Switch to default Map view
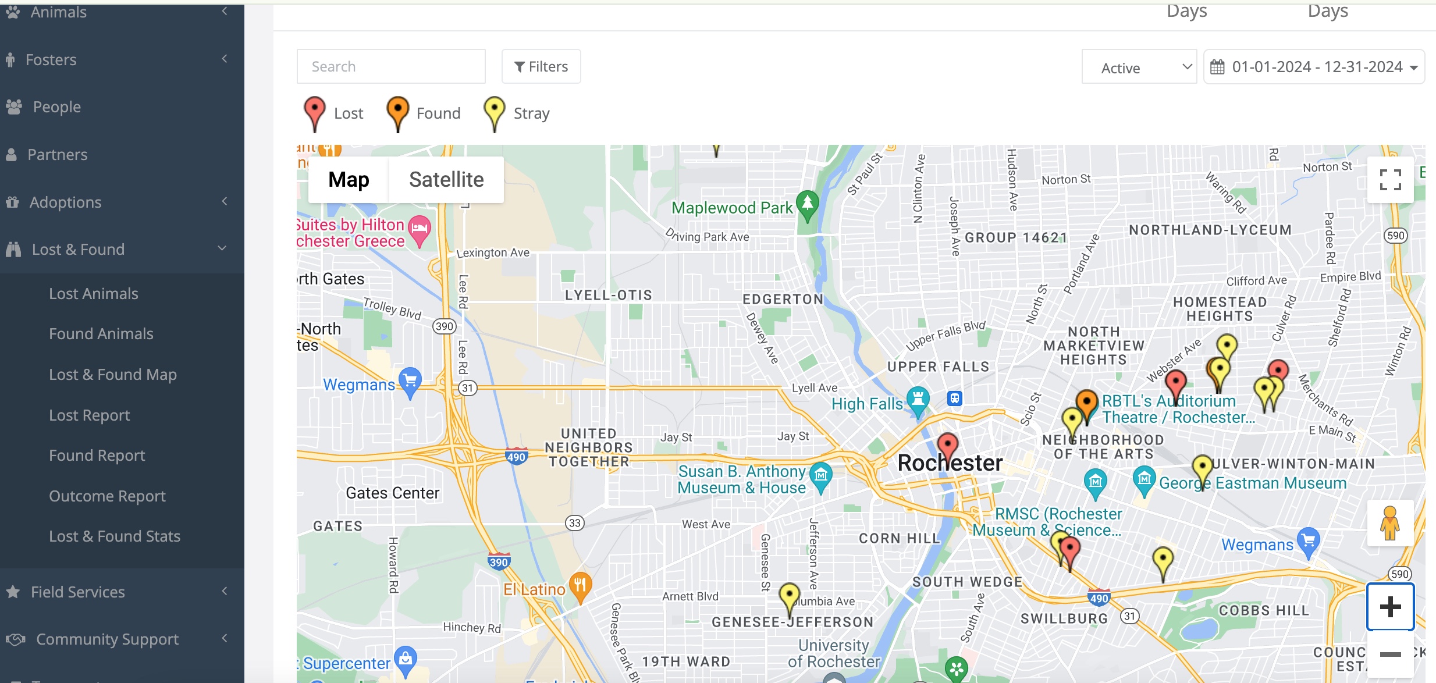This screenshot has height=683, width=1436. point(349,180)
